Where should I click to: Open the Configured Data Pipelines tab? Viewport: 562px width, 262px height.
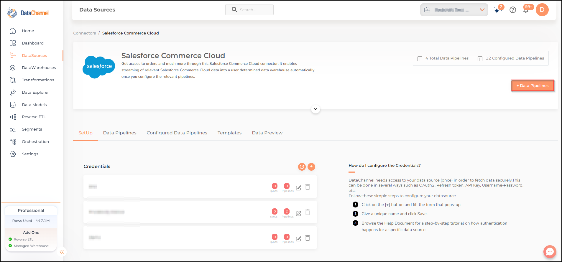(177, 133)
